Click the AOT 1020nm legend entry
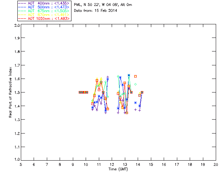Viewport: 222px width, 178px height. click(44, 18)
